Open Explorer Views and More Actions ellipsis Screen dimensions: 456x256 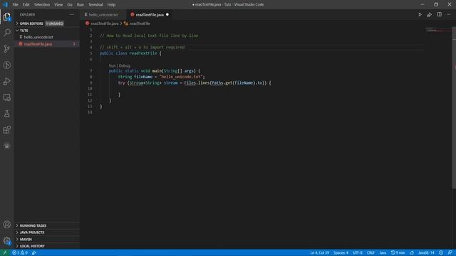point(71,14)
